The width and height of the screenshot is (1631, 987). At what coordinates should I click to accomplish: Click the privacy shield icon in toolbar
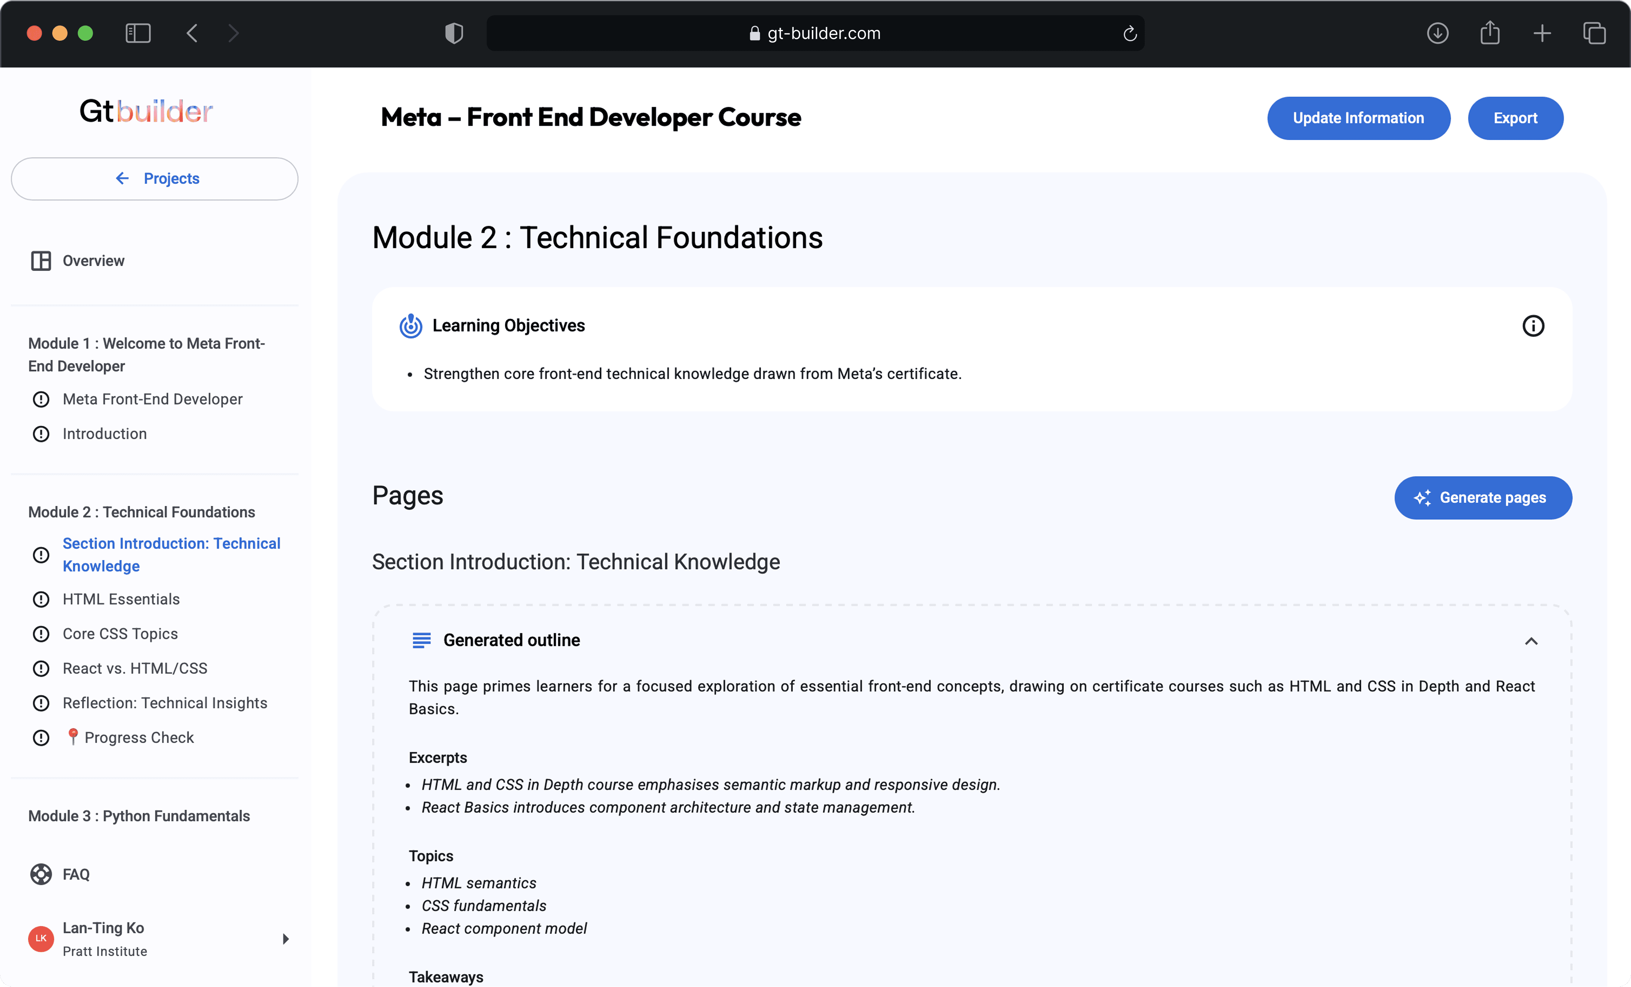point(454,33)
